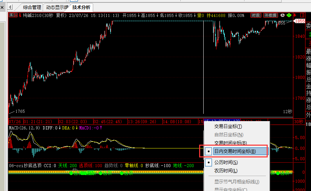This screenshot has width=311, height=191.
Task: Click the green 地线:-200 label
Action: (183, 166)
